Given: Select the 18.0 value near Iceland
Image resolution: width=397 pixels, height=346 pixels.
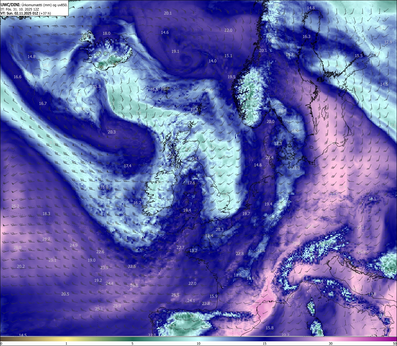Looking at the screenshot, I should 106,33.
